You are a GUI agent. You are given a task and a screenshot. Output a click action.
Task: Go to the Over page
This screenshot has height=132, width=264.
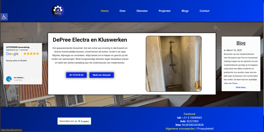point(122,11)
